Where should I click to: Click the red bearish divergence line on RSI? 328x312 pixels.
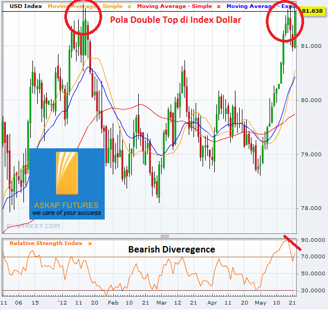pyautogui.click(x=292, y=242)
